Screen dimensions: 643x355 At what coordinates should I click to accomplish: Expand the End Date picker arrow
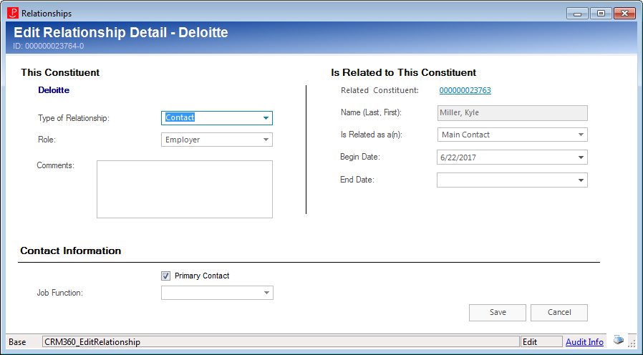pos(581,180)
